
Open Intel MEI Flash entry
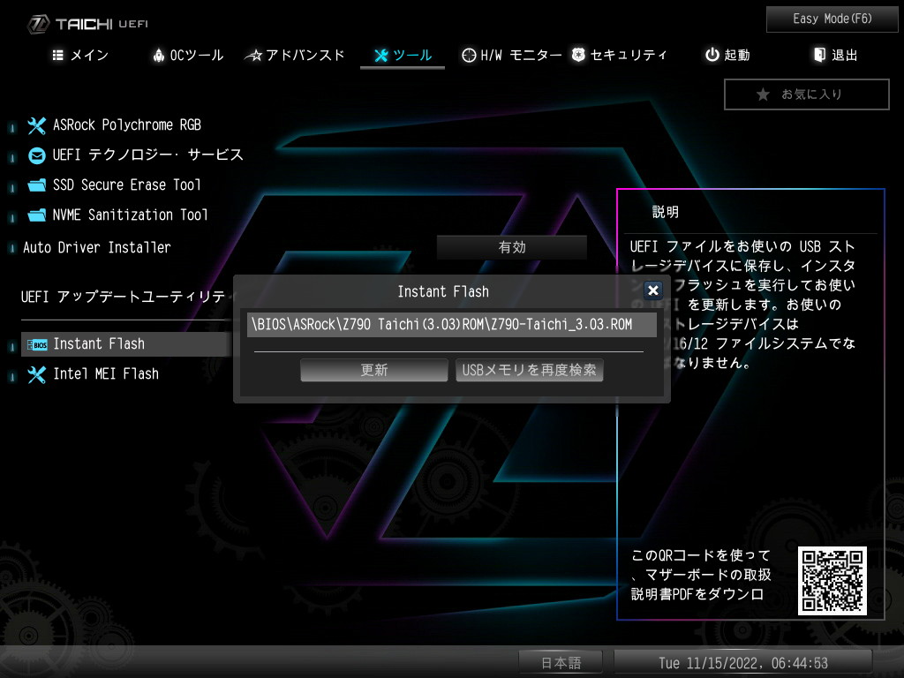pyautogui.click(x=106, y=374)
